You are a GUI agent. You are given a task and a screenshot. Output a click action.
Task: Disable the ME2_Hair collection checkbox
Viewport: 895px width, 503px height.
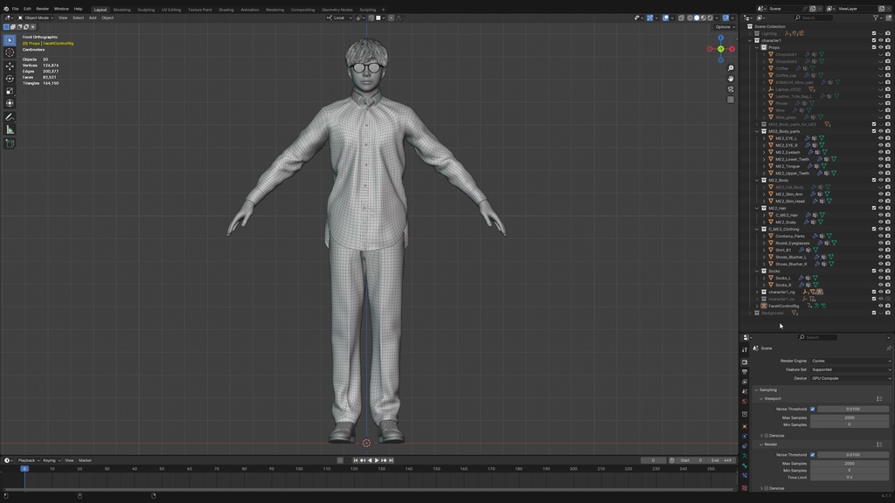click(874, 210)
